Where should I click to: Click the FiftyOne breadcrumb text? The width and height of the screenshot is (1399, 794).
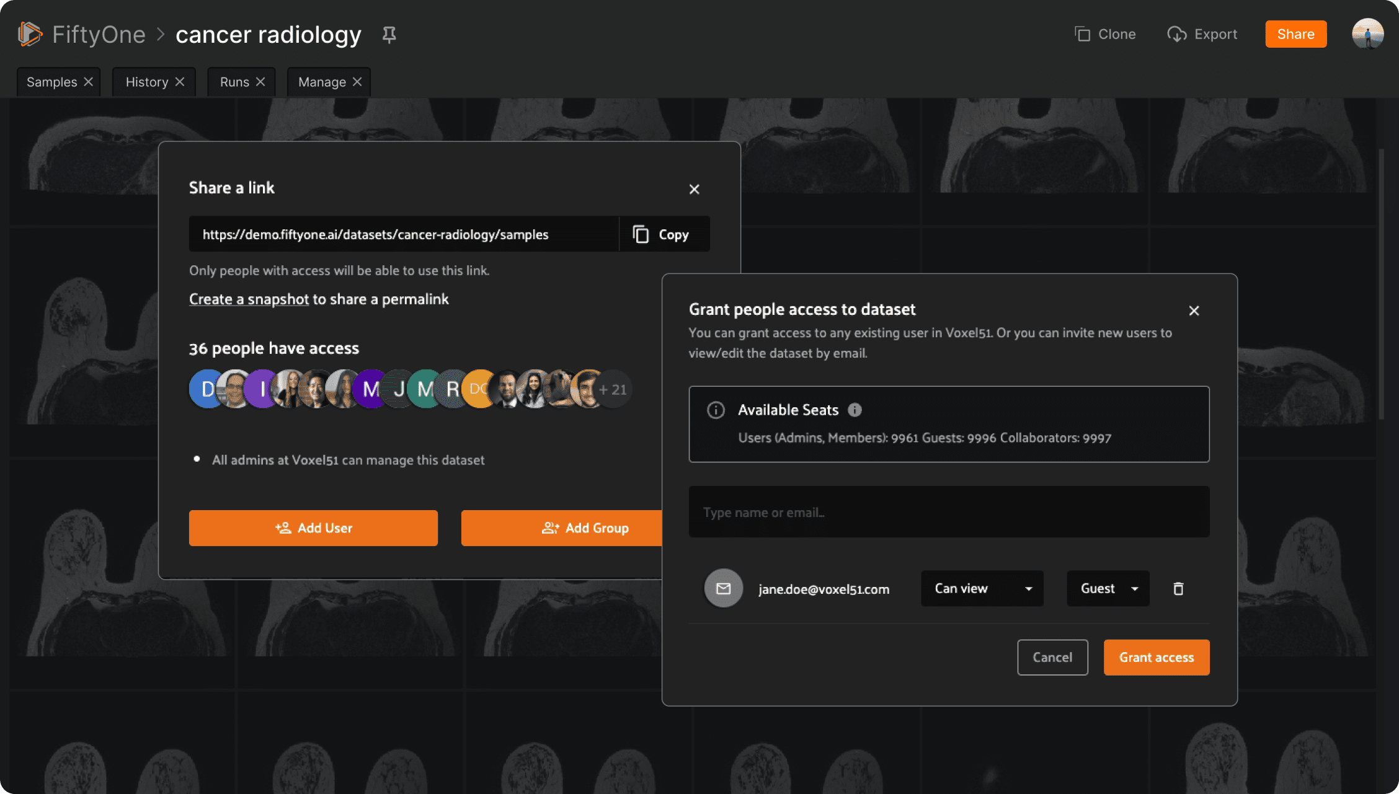[x=99, y=34]
